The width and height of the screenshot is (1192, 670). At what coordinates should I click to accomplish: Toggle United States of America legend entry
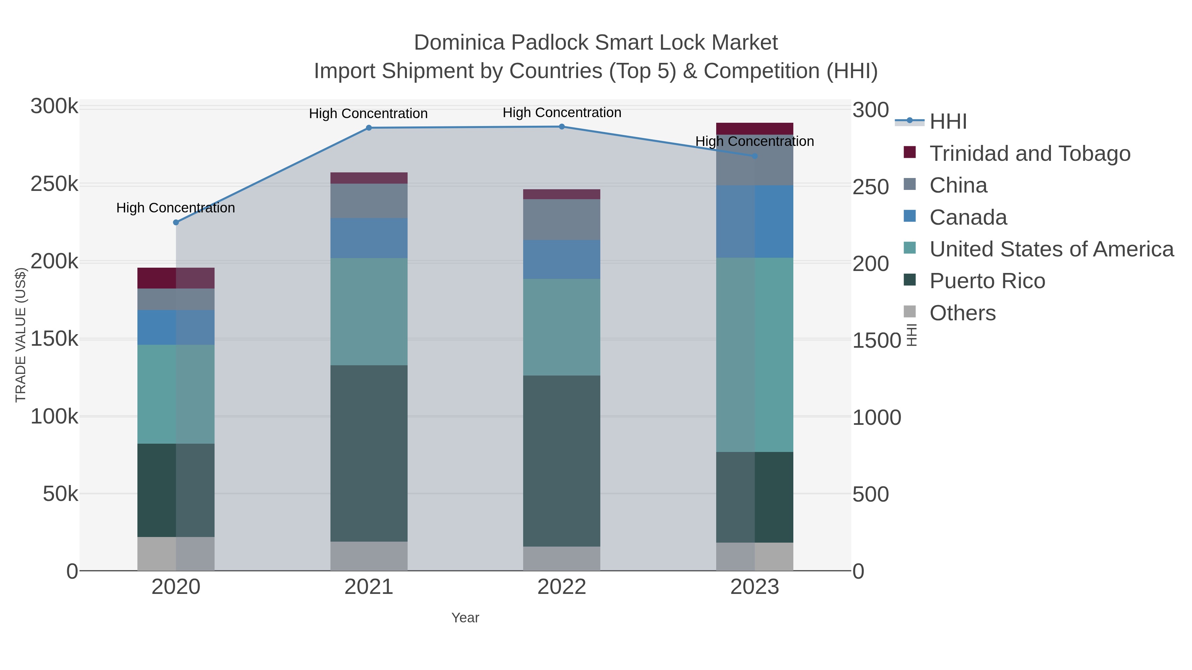pos(1039,249)
